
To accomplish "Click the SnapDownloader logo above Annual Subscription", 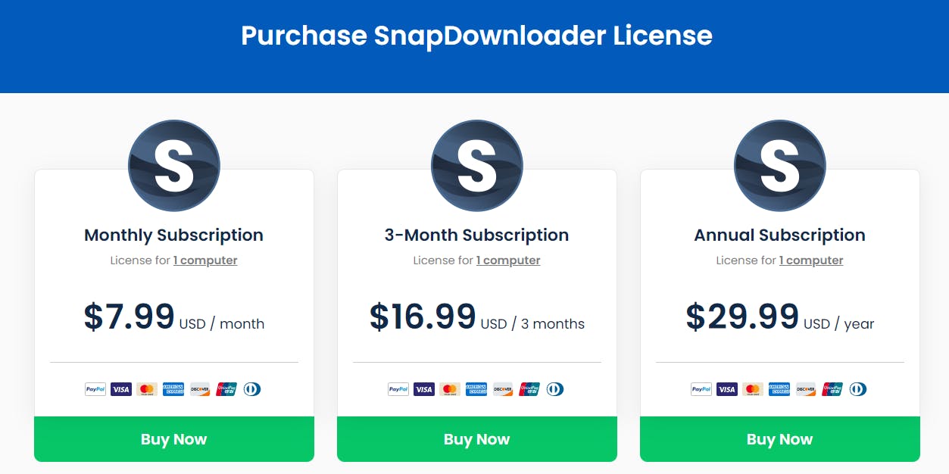I will pyautogui.click(x=779, y=165).
